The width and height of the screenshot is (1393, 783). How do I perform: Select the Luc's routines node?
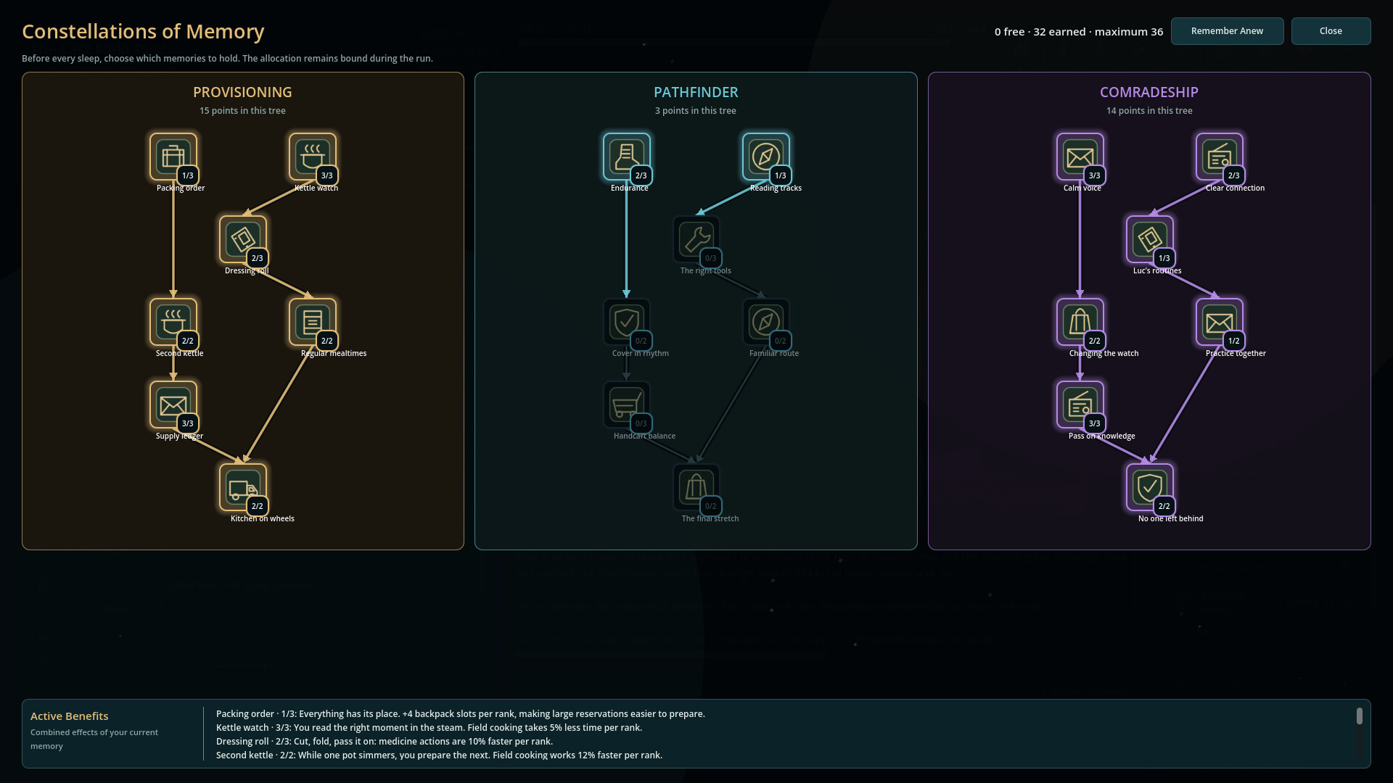point(1149,239)
